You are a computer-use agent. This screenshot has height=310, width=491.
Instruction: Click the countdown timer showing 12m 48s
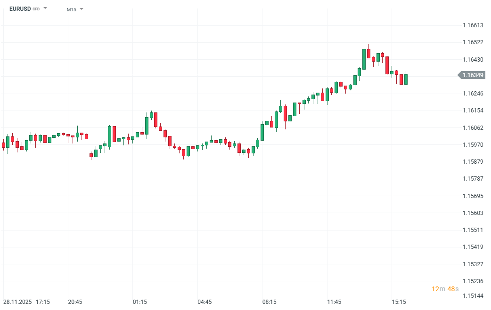[x=444, y=289]
